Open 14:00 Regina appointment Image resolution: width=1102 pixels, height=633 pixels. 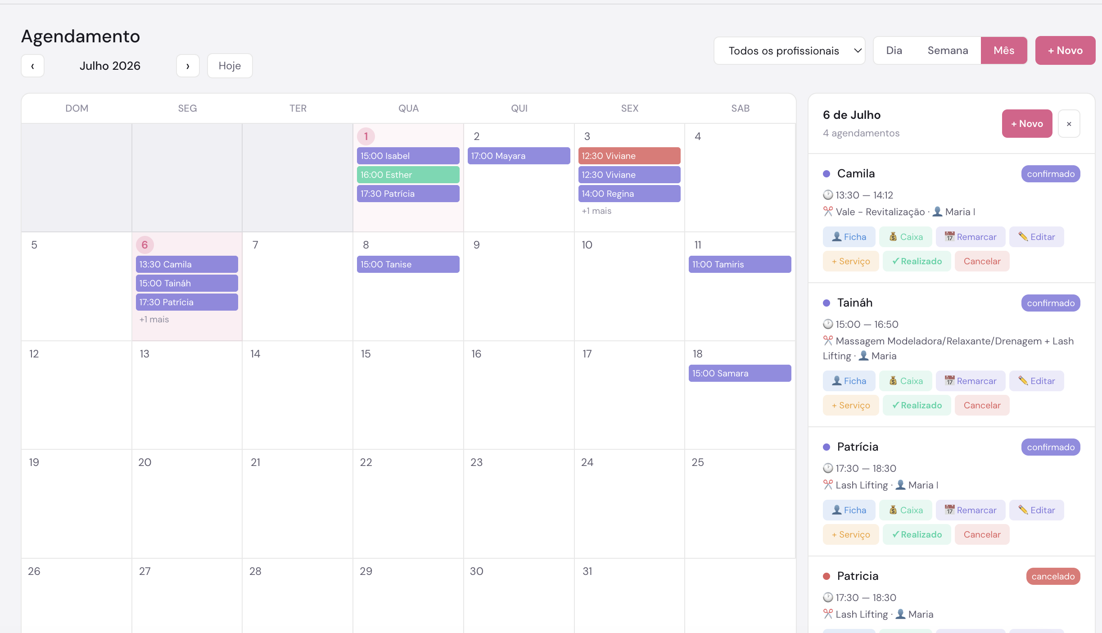629,194
